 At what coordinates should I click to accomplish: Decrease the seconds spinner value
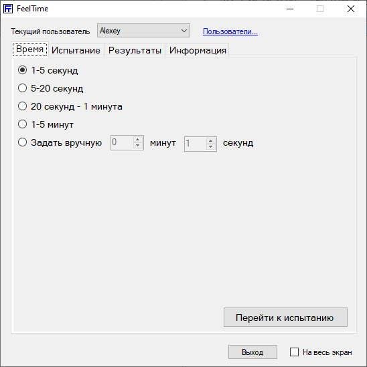210,147
